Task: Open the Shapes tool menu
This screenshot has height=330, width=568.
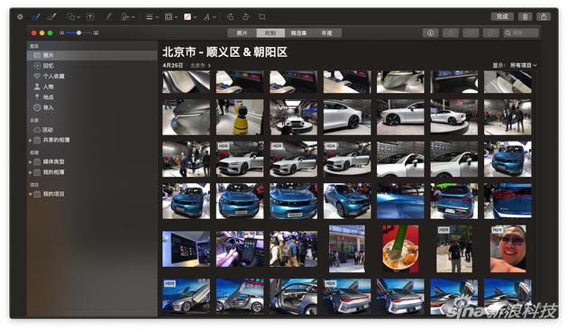Action: (74, 16)
